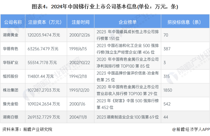Screen dimensions: 210x136
Task: Select capital value '114801.44 万元'
Action: [x=40, y=76]
